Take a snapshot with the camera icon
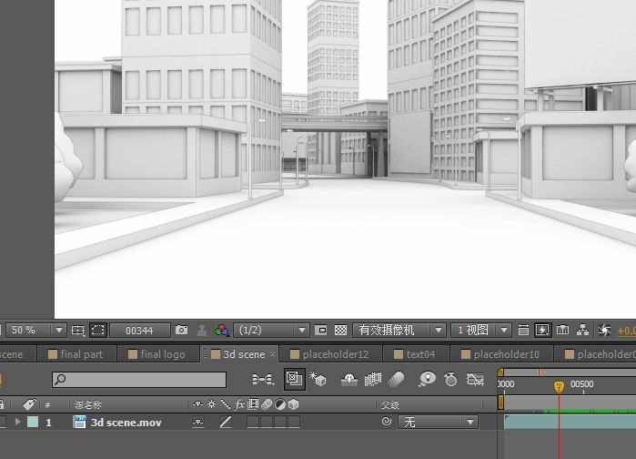This screenshot has height=459, width=636. [181, 331]
